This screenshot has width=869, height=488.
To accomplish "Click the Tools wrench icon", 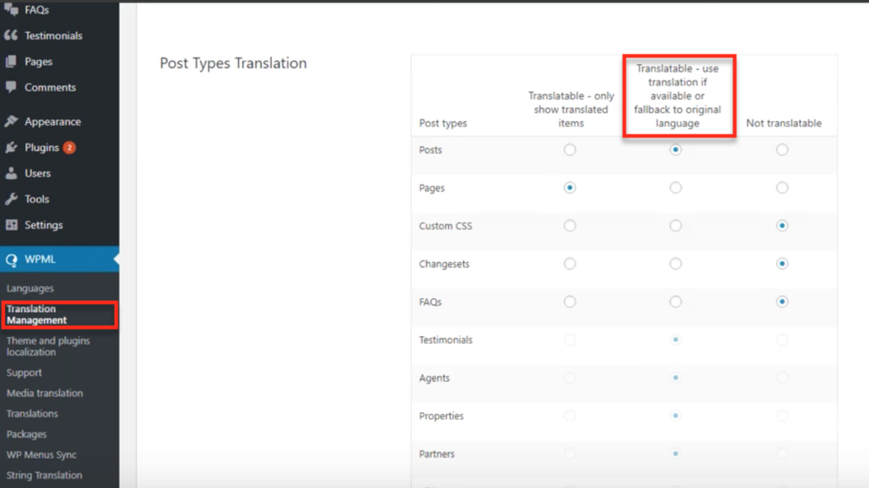I will coord(11,200).
